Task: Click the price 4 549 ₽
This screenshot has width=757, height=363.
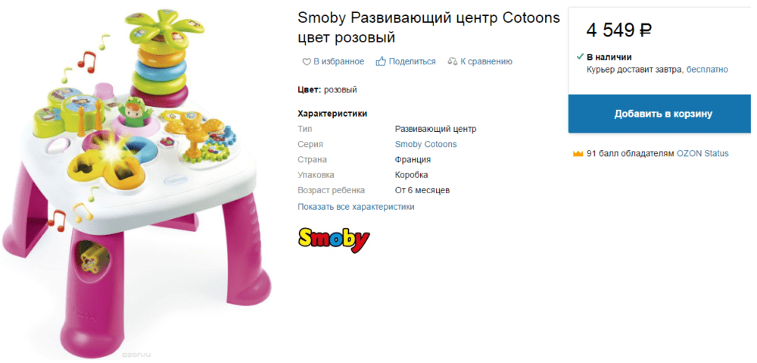Action: click(x=619, y=30)
